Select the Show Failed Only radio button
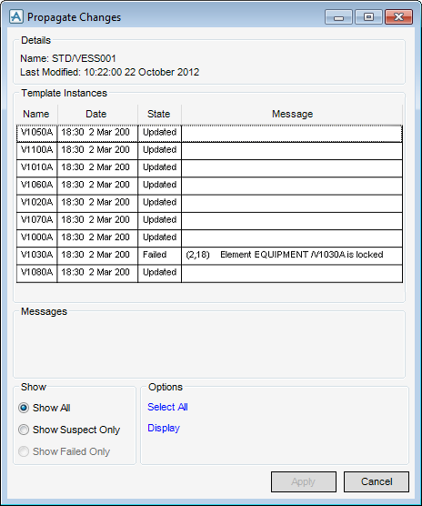Screen dimensions: 422x506 [24, 451]
